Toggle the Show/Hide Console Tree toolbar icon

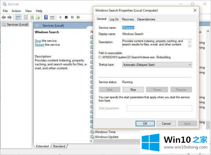point(18,17)
